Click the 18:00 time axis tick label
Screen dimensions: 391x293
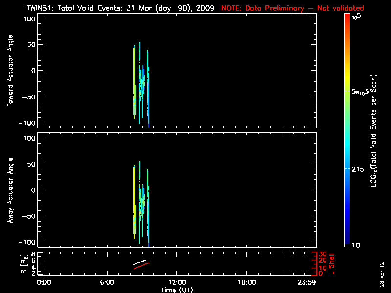click(x=246, y=282)
